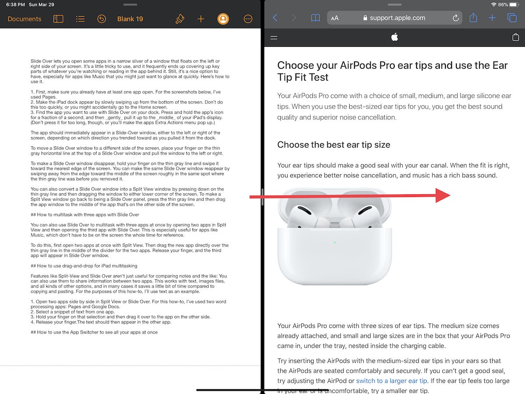525x394 pixels.
Task: Tap the Apple logo on the site
Action: (394, 37)
